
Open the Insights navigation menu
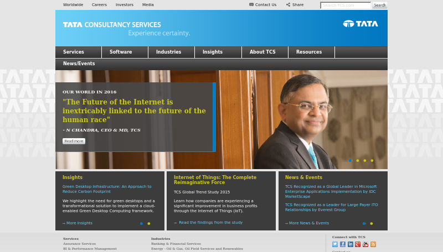(x=218, y=52)
